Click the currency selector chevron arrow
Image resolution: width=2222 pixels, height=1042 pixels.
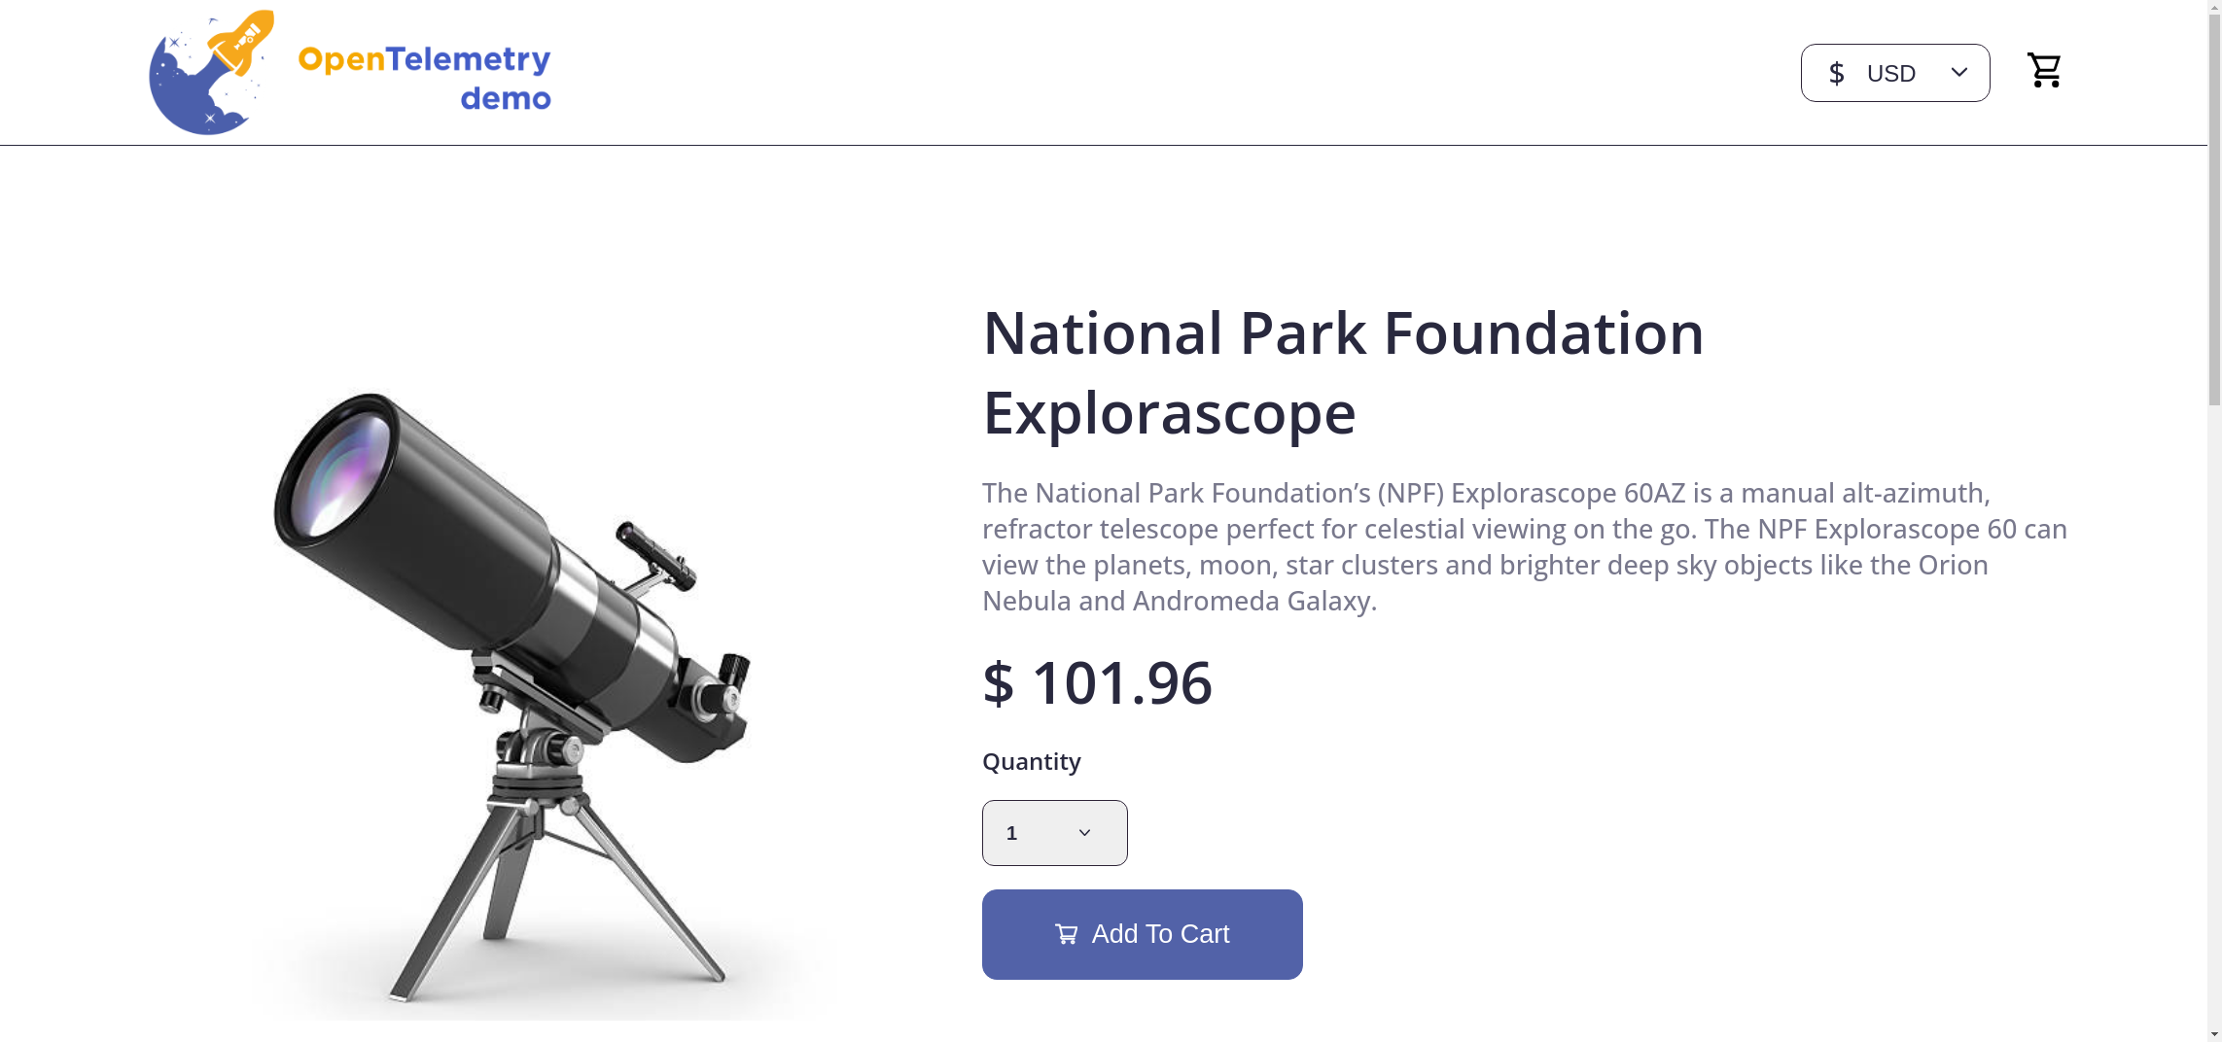(1958, 73)
